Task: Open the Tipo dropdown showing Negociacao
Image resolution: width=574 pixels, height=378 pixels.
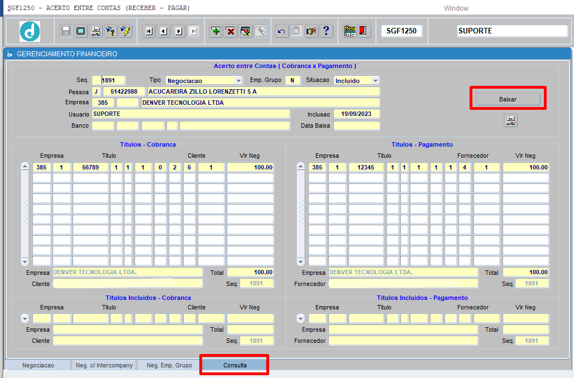Action: tap(238, 80)
